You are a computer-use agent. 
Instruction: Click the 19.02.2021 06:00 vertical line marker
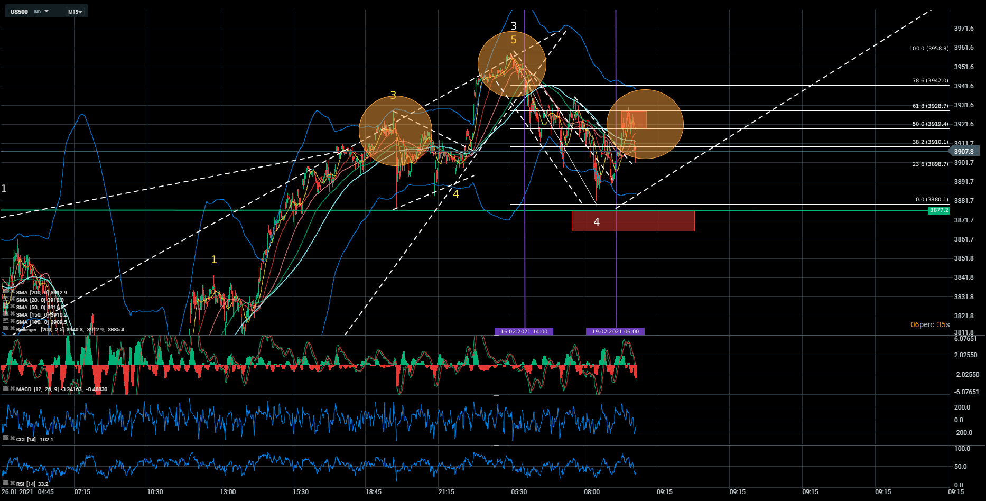(615, 331)
